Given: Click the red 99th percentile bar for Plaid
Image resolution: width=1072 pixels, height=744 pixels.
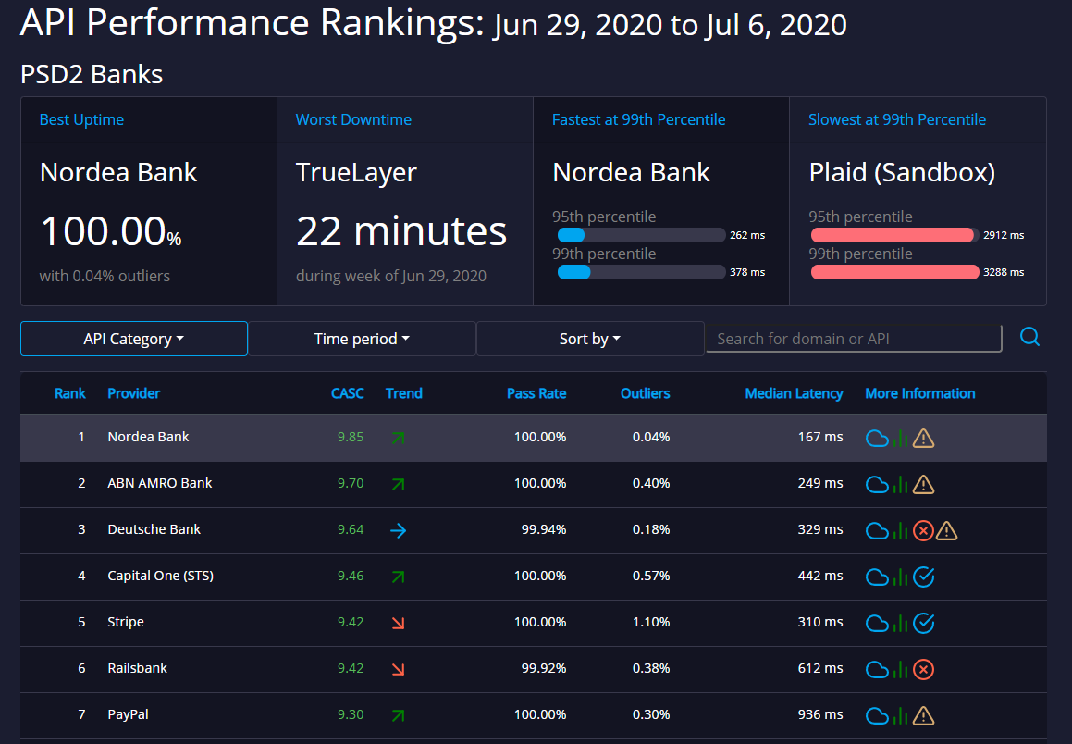Looking at the screenshot, I should pos(894,272).
